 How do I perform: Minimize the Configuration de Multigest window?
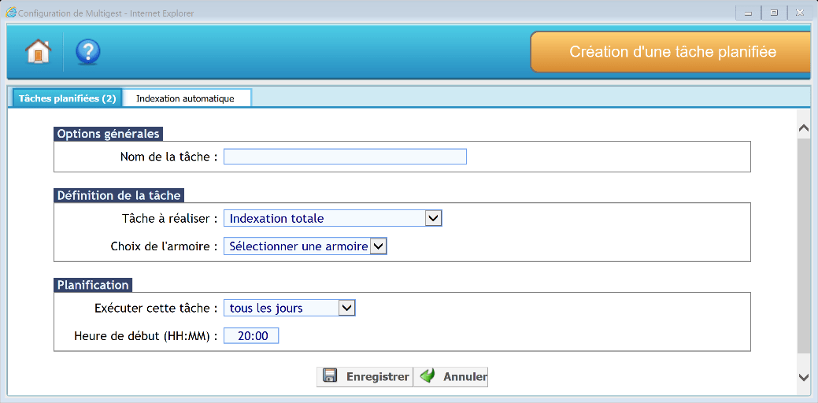(x=747, y=13)
